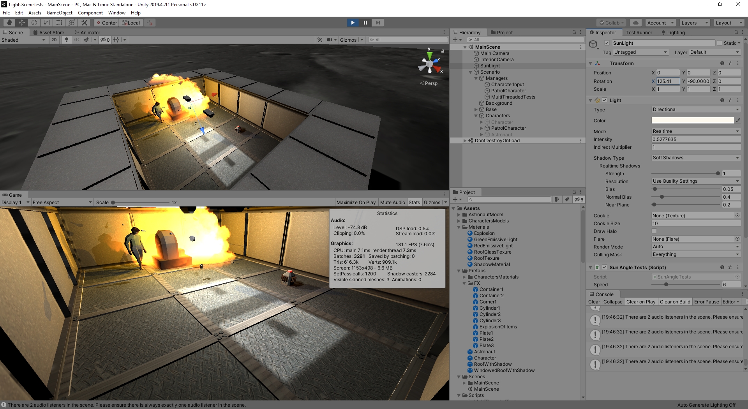Open light Mode dropdown Realtime

click(x=696, y=131)
